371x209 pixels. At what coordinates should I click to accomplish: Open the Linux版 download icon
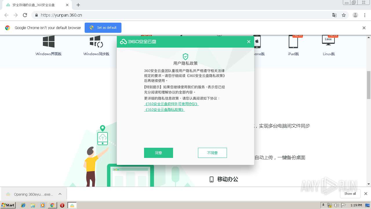click(328, 40)
